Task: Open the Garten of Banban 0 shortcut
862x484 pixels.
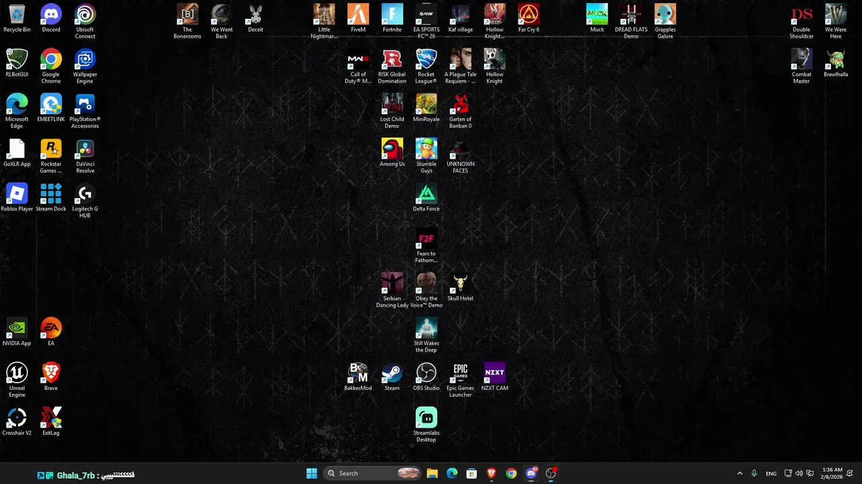Action: 461,111
